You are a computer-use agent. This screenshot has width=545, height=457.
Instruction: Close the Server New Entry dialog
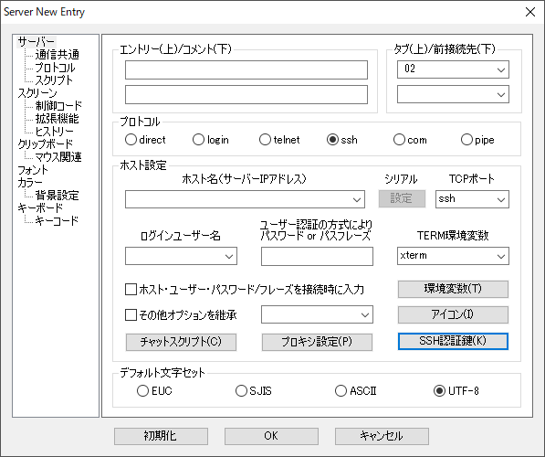point(530,12)
